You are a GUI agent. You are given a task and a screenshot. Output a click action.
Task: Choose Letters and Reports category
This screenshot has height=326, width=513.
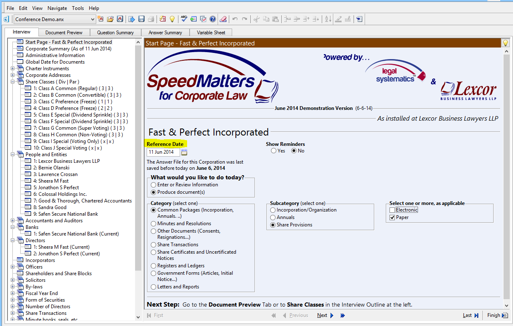coord(154,287)
